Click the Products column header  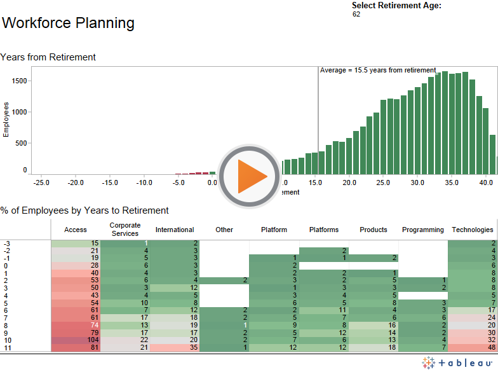point(373,230)
